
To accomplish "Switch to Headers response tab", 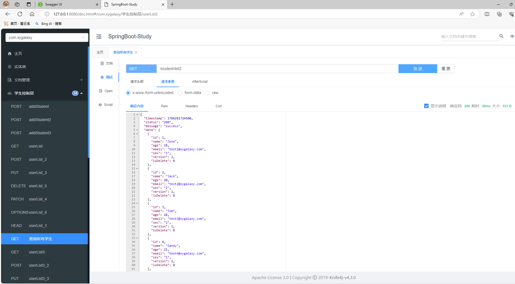I will (192, 106).
